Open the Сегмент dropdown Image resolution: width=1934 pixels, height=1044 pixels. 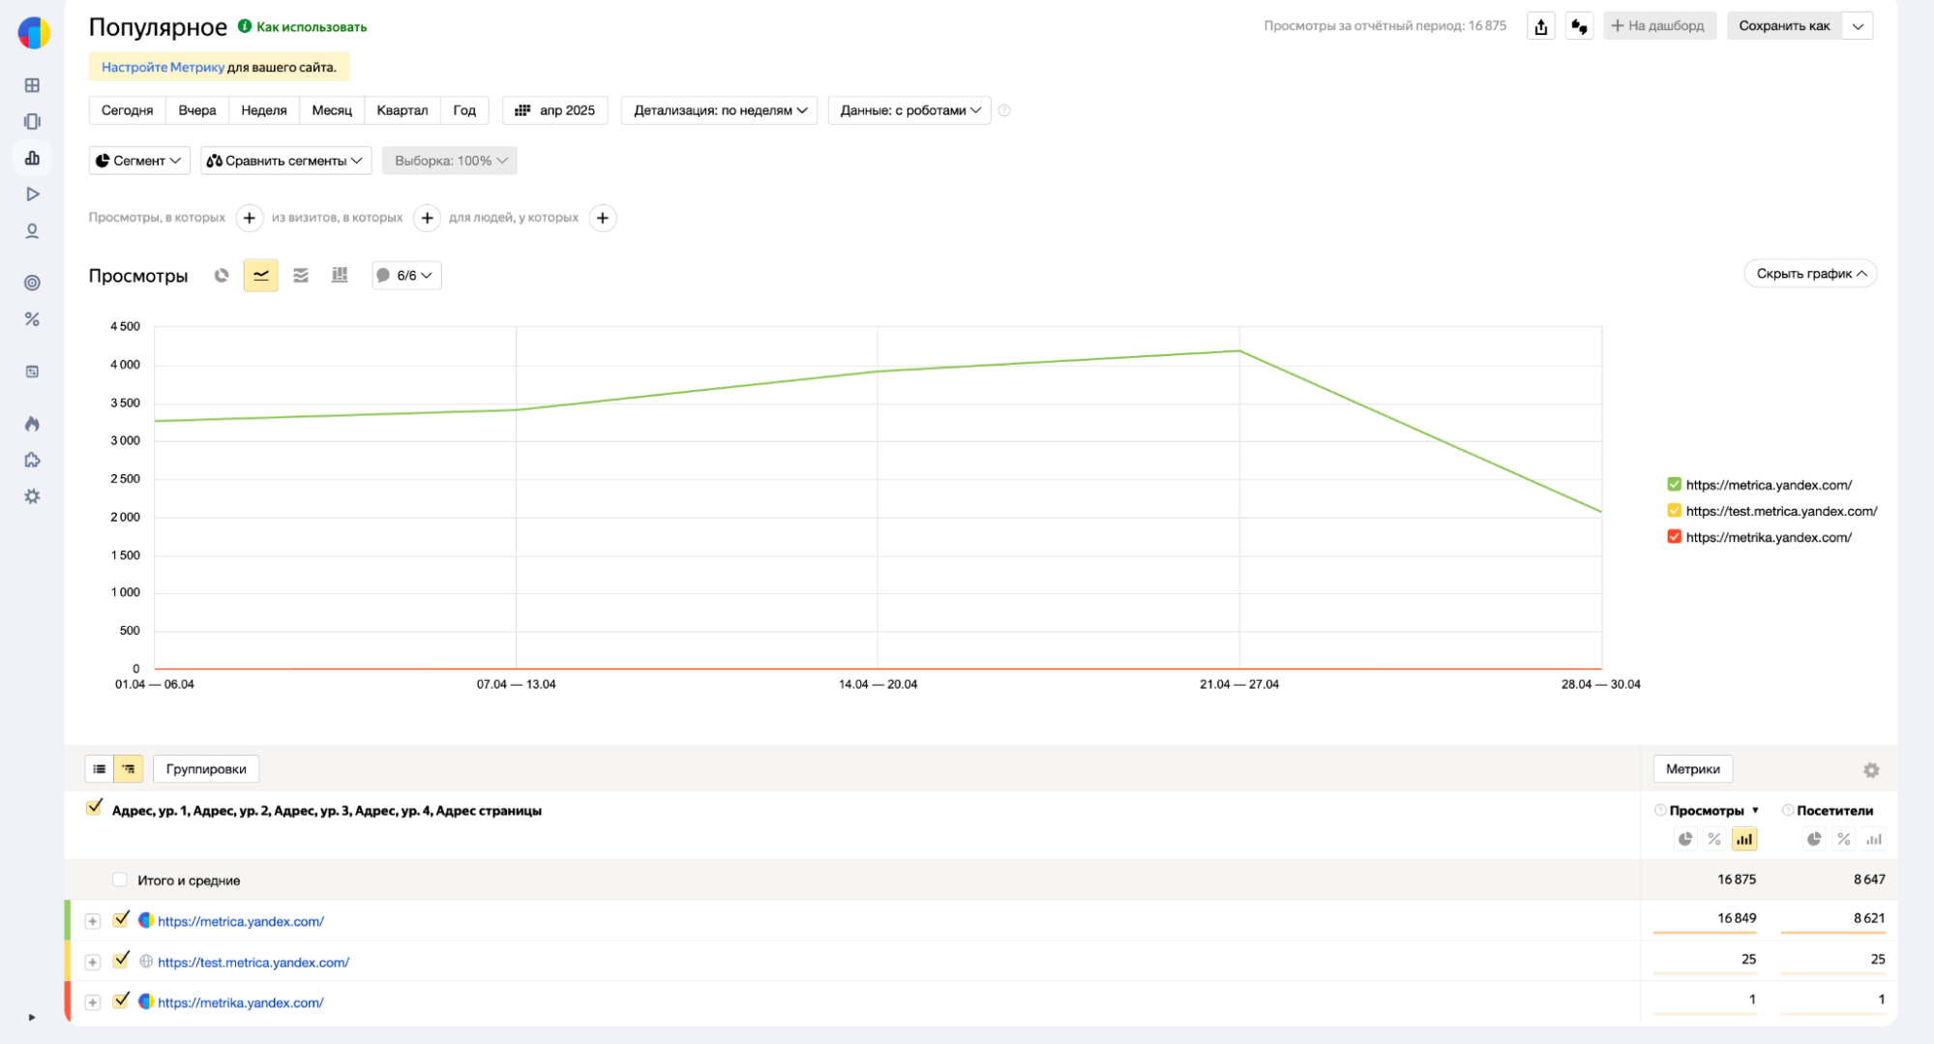(x=139, y=161)
